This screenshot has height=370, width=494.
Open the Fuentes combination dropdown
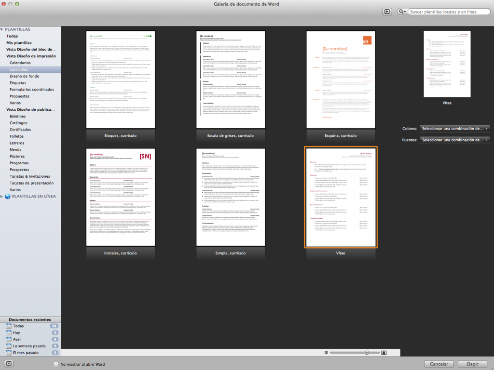point(454,140)
